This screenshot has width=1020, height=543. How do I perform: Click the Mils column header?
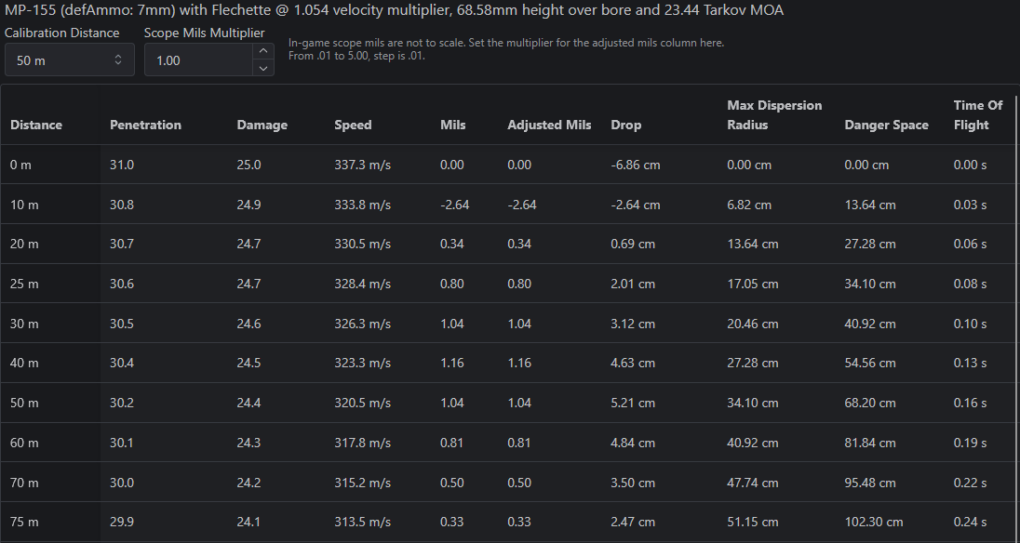click(452, 125)
